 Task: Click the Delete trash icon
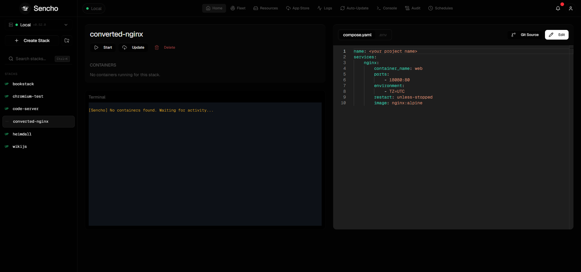click(157, 47)
